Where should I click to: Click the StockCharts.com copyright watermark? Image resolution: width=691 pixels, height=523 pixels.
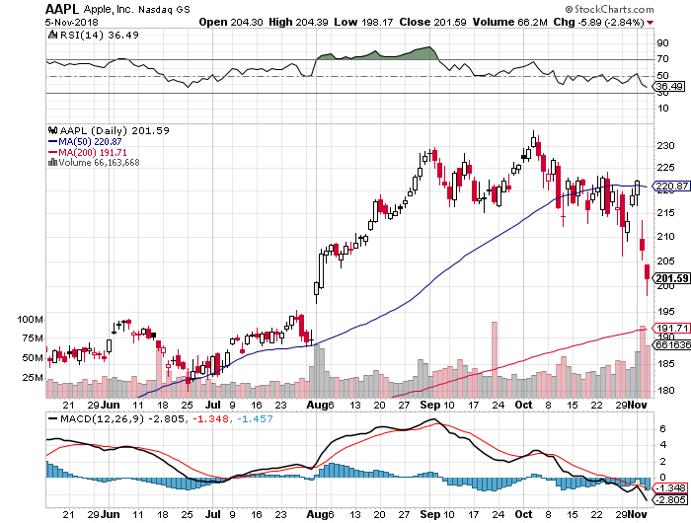[610, 9]
